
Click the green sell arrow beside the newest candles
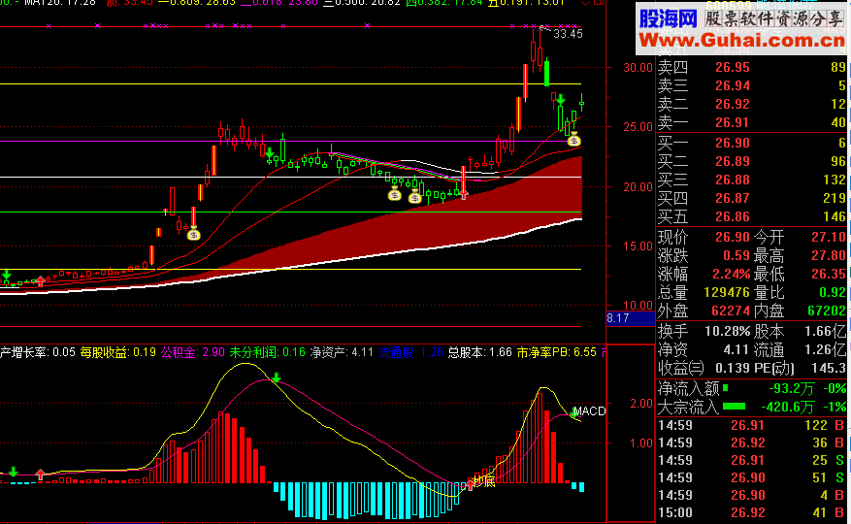coord(561,100)
